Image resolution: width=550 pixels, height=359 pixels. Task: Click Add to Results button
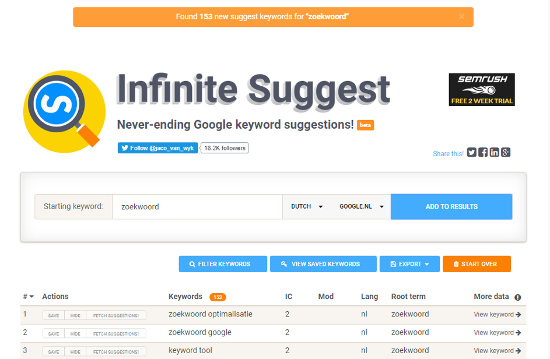pyautogui.click(x=451, y=207)
